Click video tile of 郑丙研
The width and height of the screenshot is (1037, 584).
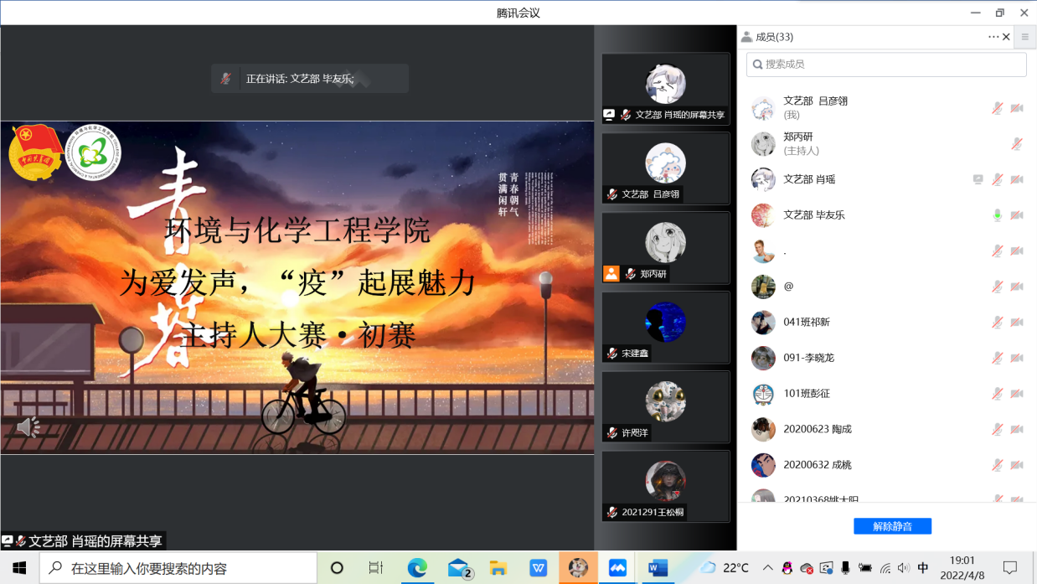666,247
